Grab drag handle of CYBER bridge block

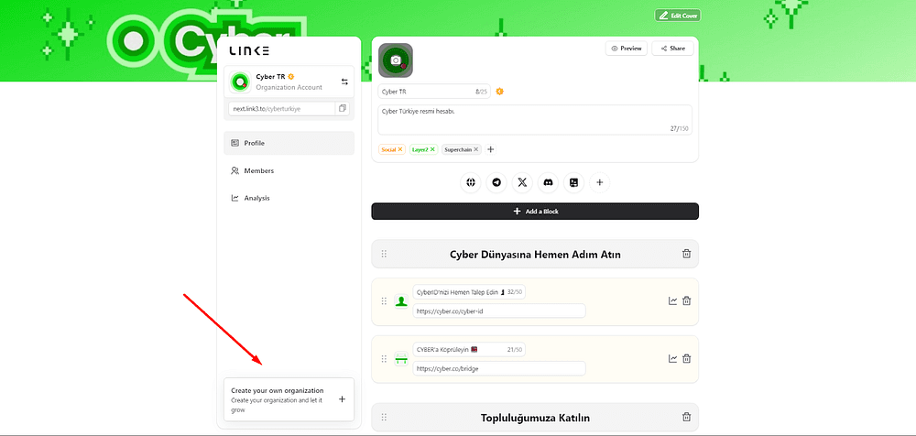384,359
